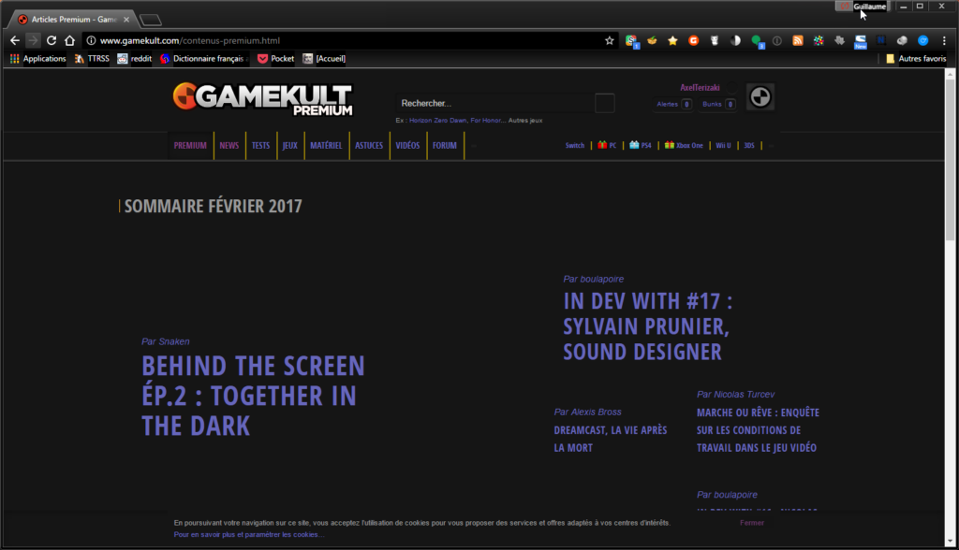Open article Marche ou rêve

point(758,430)
